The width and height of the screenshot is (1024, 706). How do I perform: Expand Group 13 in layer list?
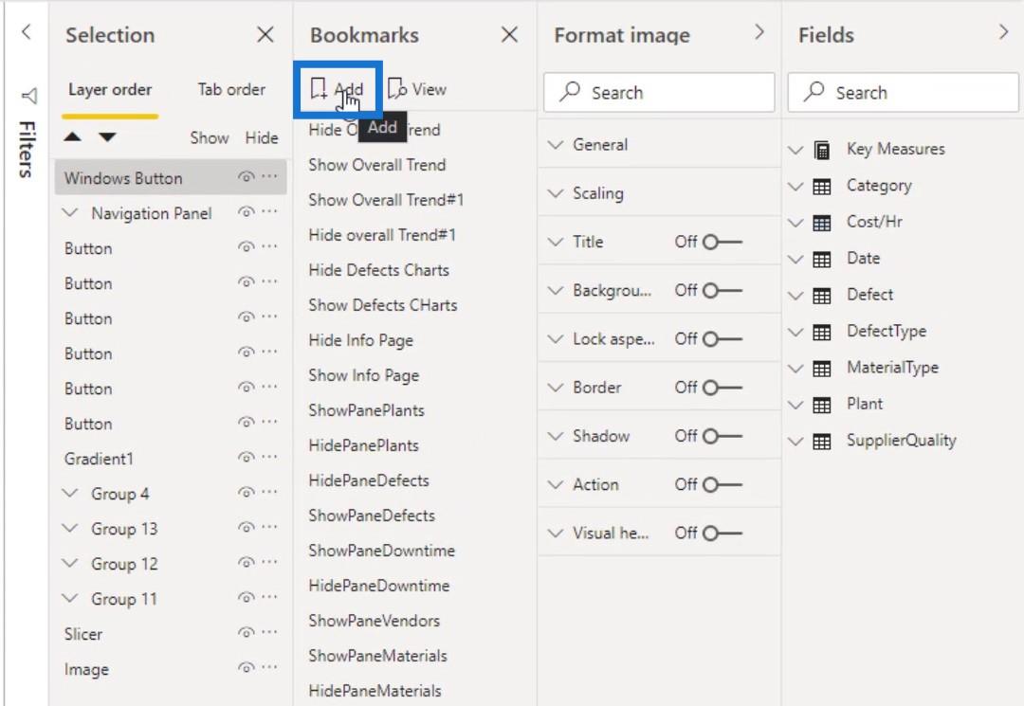tap(70, 528)
